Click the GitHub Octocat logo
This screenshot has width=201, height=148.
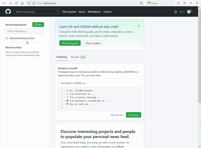pyautogui.click(x=8, y=12)
